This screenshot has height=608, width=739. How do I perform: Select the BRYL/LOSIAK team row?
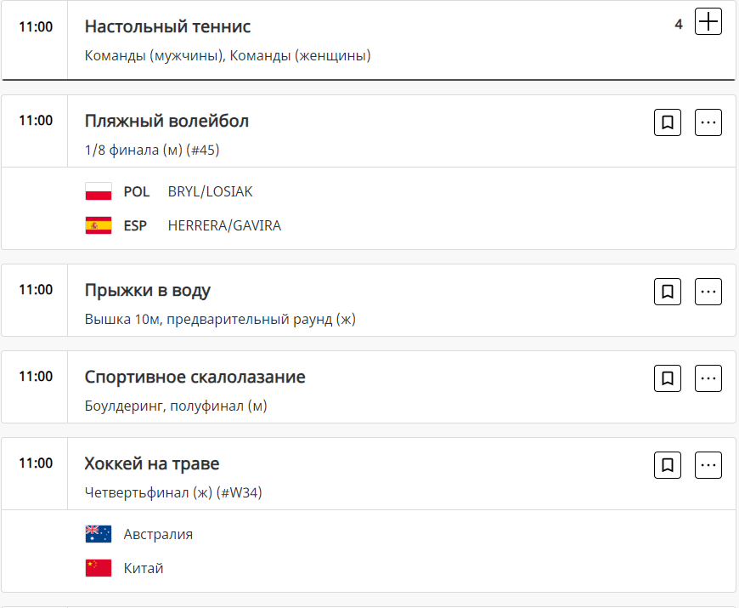(x=210, y=192)
